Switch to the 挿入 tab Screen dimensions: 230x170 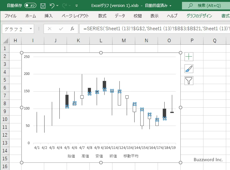(49, 16)
